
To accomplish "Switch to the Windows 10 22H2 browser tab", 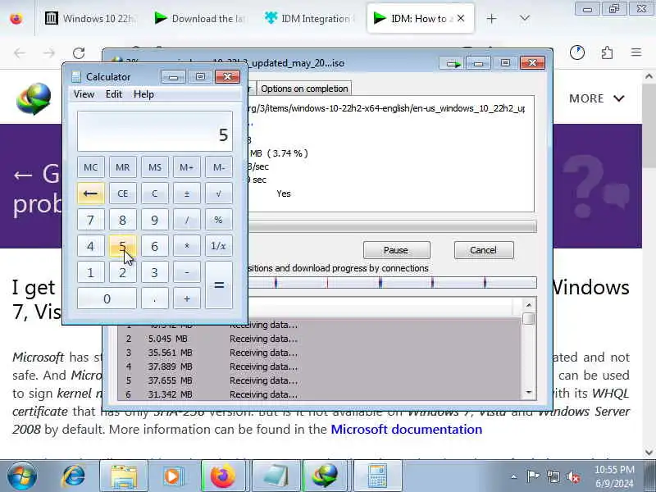I will tap(90, 18).
